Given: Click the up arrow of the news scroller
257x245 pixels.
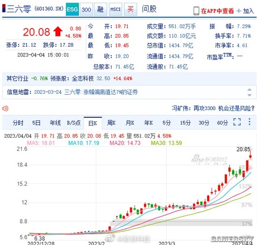Looking at the screenshot, I should click(250, 90).
